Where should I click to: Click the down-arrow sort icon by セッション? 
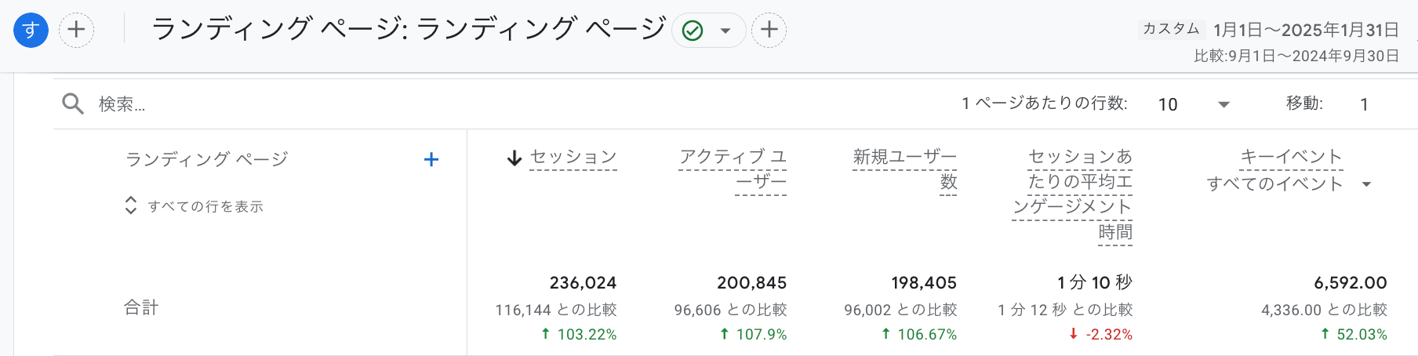pyautogui.click(x=514, y=158)
